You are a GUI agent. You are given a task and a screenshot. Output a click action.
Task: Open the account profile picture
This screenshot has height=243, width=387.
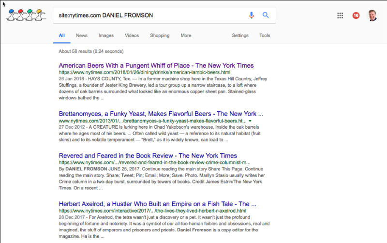tap(372, 15)
